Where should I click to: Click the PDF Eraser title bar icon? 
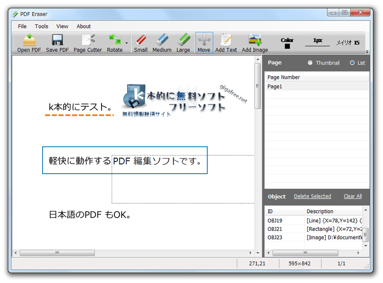tap(15, 14)
